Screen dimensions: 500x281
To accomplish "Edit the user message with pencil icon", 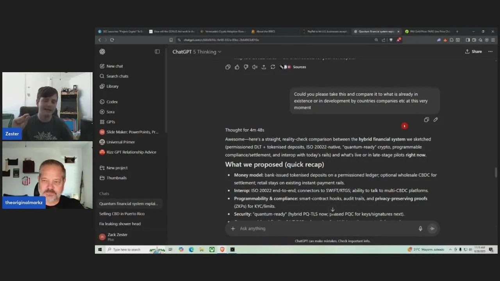I will pyautogui.click(x=436, y=120).
